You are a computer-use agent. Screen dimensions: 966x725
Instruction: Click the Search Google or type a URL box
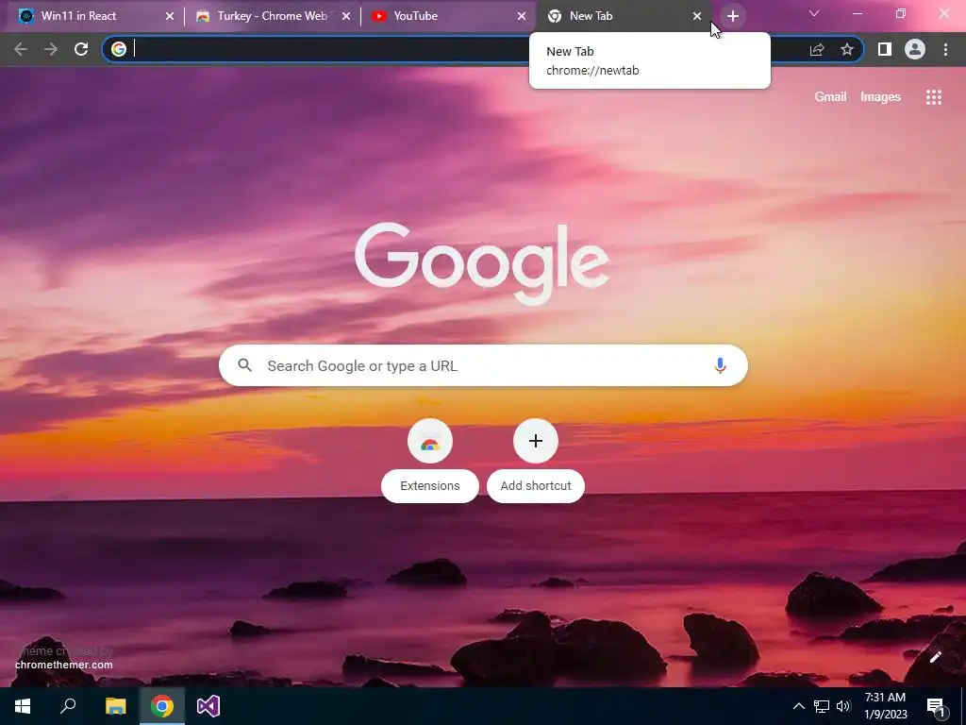pyautogui.click(x=483, y=365)
